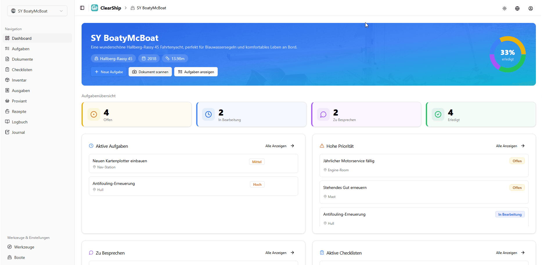542x265 pixels.
Task: Click the Erledigt checkmark icon
Action: (x=438, y=114)
